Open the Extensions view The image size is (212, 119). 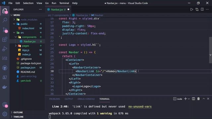point(5,39)
